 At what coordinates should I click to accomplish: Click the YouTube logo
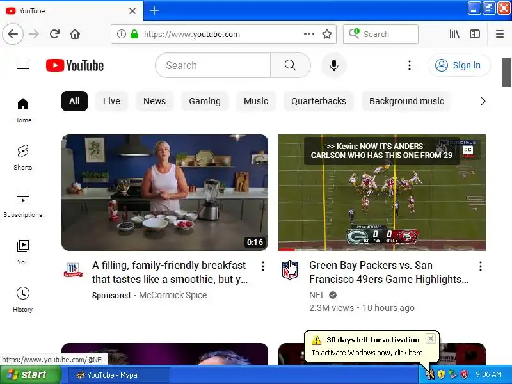pos(75,65)
